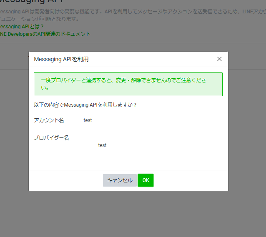Select the アカウント名 value 'test'
266x237 pixels.
[x=88, y=120]
